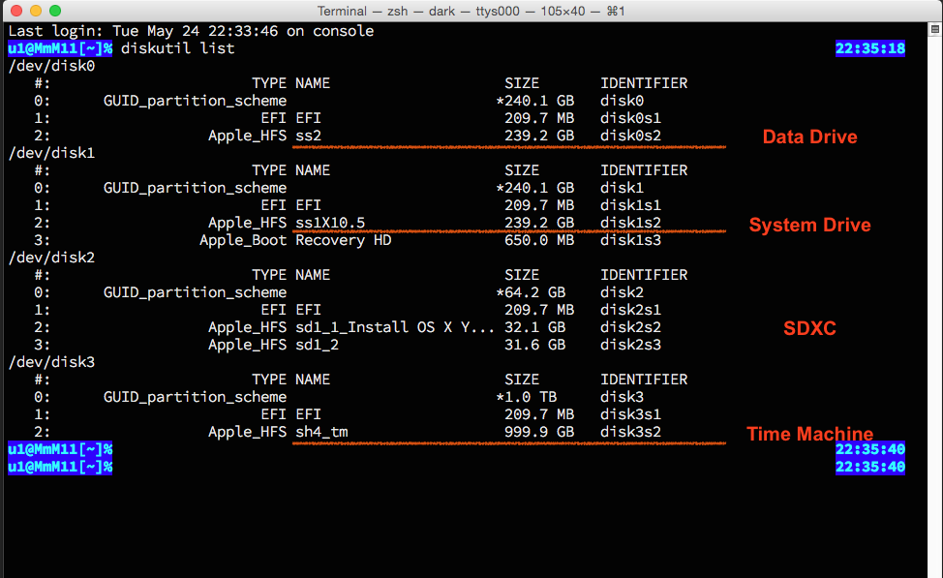Zoom the Terminal window with green button
This screenshot has height=578, width=943.
pyautogui.click(x=55, y=11)
